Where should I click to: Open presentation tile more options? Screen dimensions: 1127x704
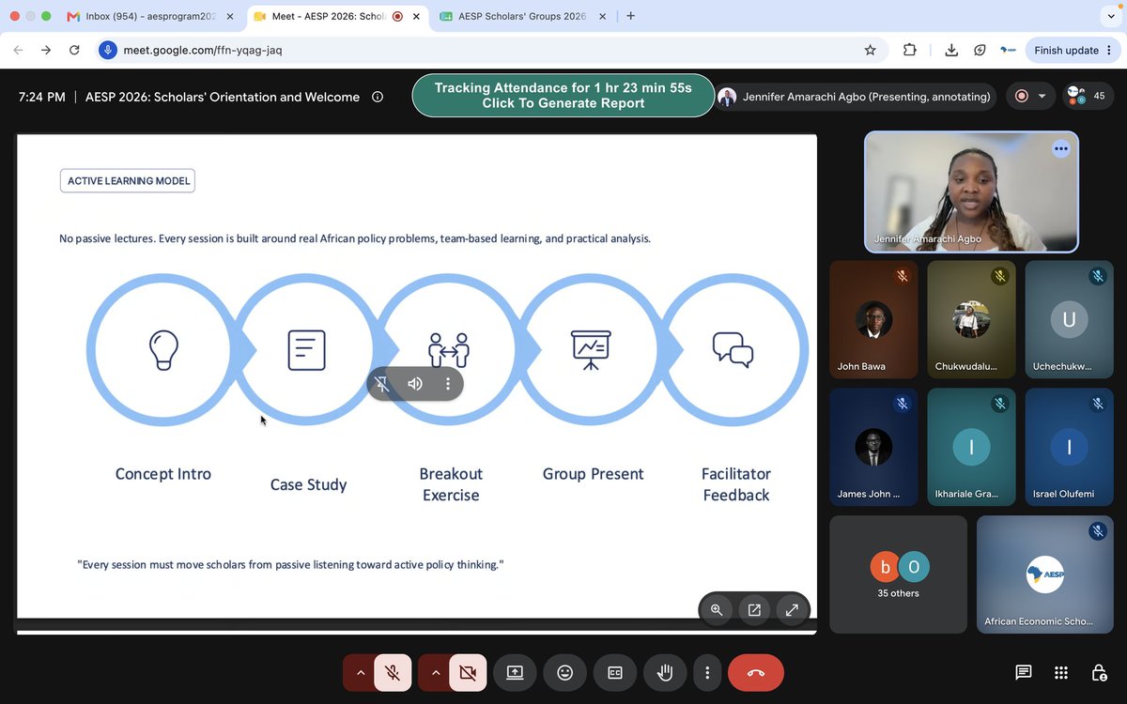(x=448, y=383)
